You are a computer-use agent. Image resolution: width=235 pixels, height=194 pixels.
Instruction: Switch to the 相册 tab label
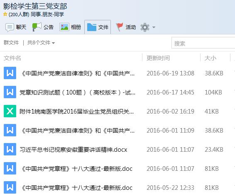pyautogui.click(x=76, y=27)
